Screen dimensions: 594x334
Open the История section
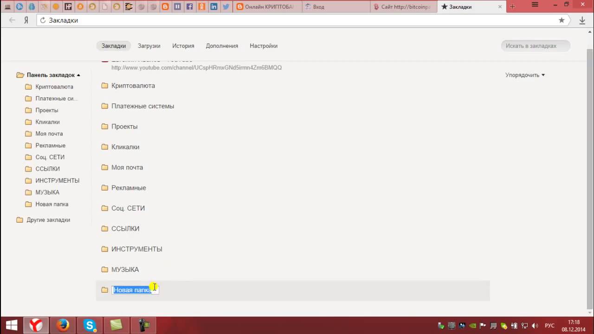183,46
